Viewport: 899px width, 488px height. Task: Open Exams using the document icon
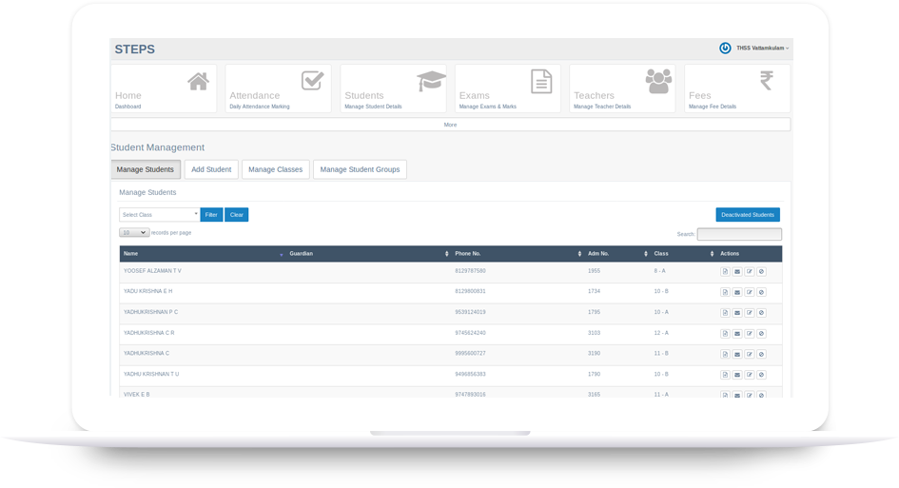click(541, 82)
